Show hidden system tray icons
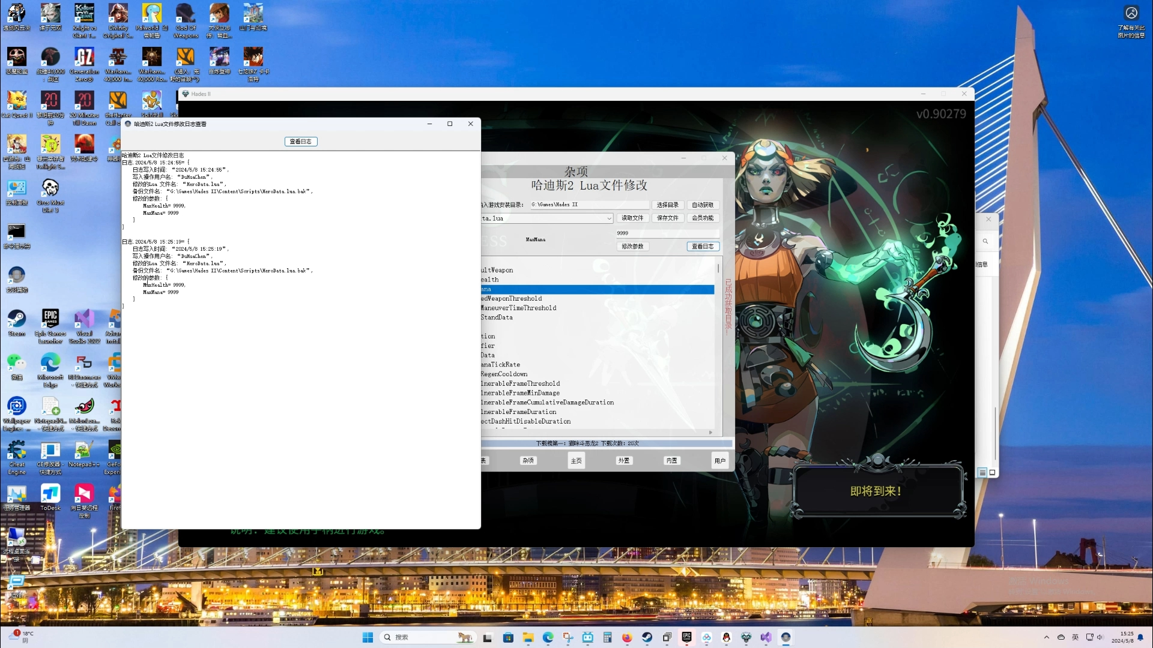Viewport: 1153px width, 648px height. 1047,637
